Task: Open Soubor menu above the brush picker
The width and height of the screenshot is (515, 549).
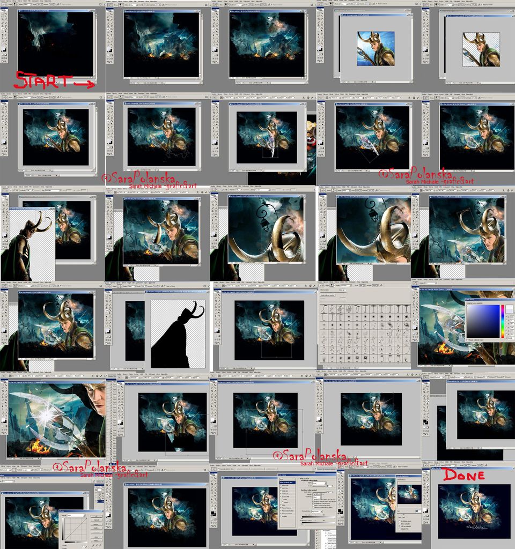Action: [320, 282]
